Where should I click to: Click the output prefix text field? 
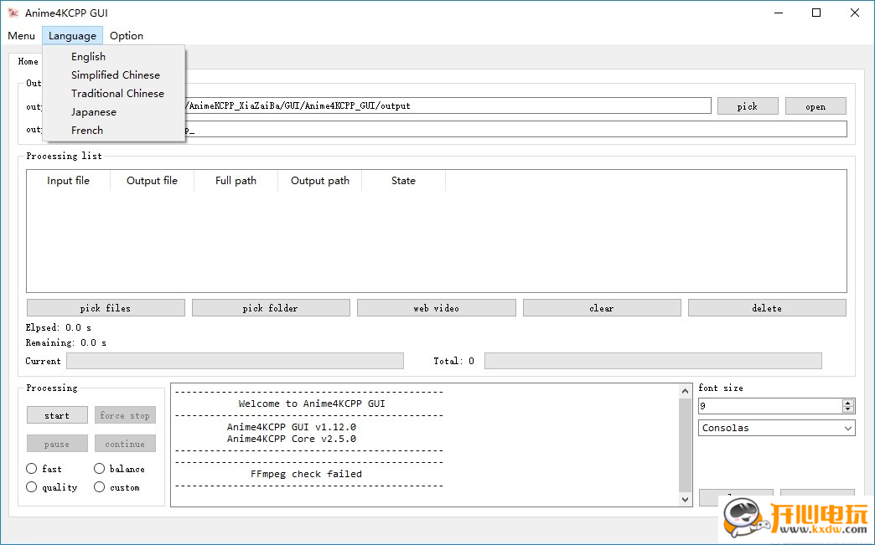515,129
